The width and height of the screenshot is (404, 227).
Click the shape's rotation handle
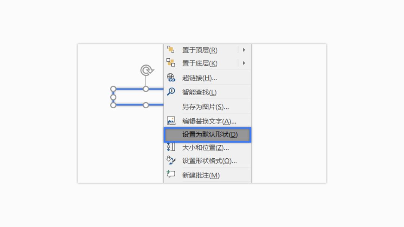tap(147, 70)
